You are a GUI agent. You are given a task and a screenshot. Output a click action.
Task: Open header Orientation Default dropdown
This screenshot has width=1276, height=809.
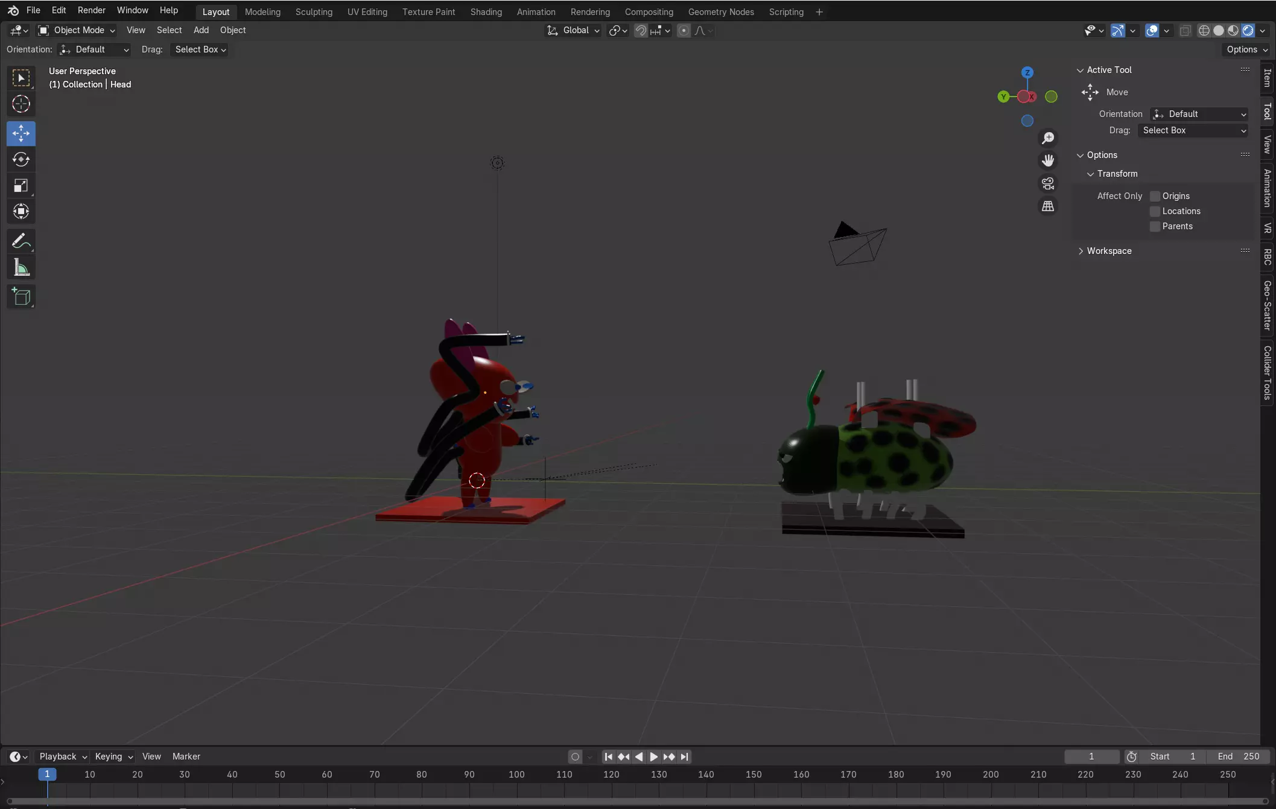tap(94, 49)
